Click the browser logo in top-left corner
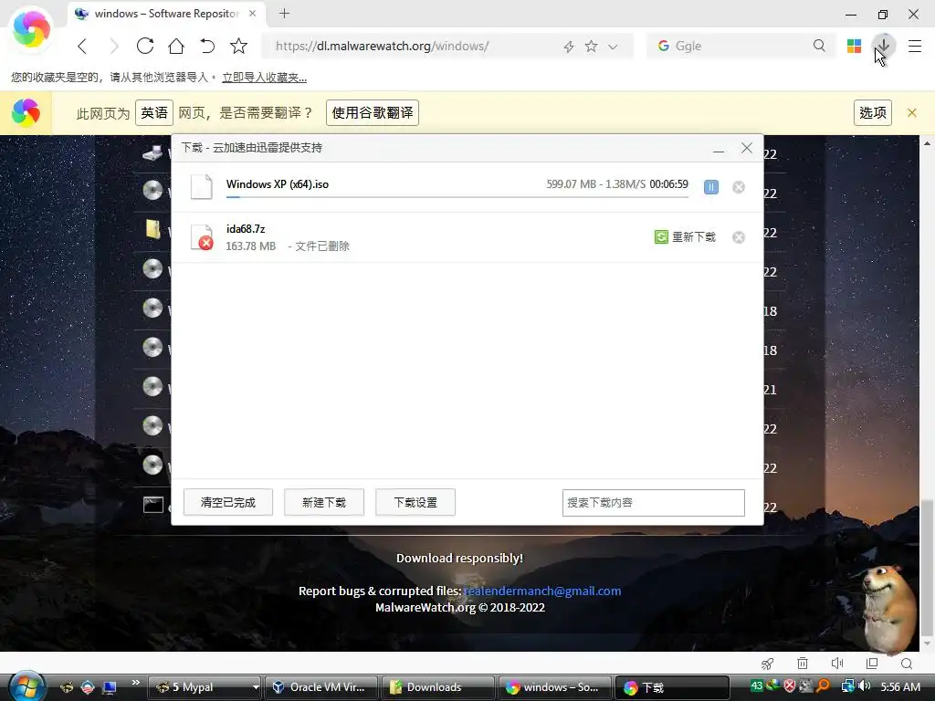The height and width of the screenshot is (701, 935). [x=31, y=28]
